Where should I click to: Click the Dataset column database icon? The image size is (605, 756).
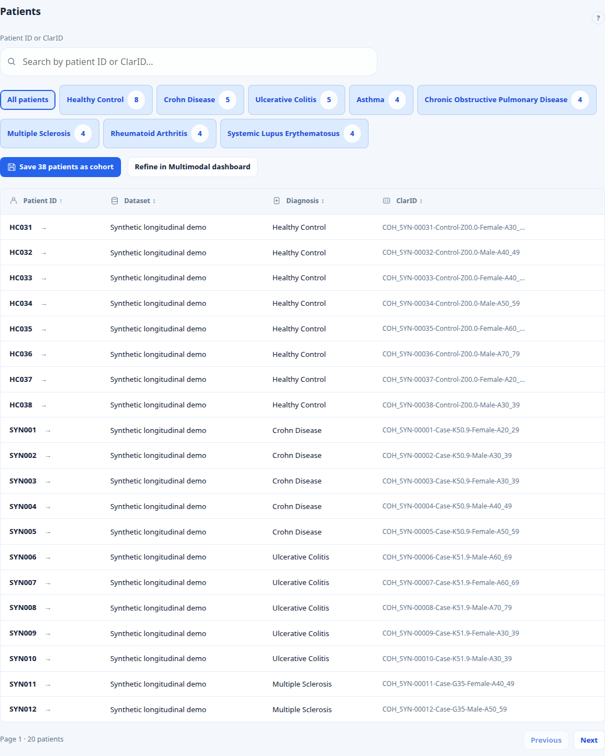coord(114,201)
